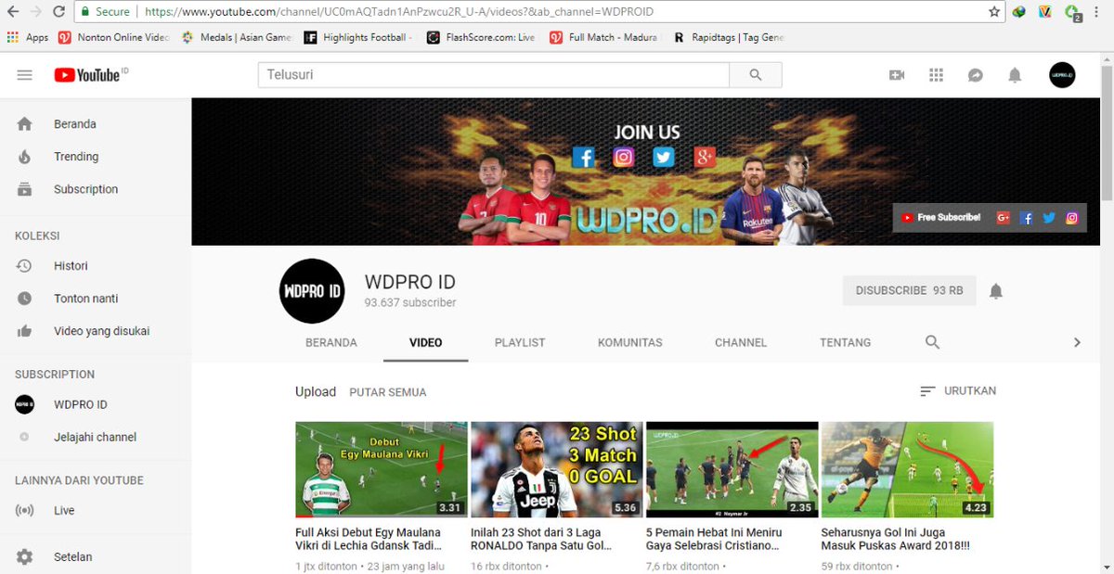Click Instagram icon in channel banner
The width and height of the screenshot is (1114, 574).
[624, 157]
